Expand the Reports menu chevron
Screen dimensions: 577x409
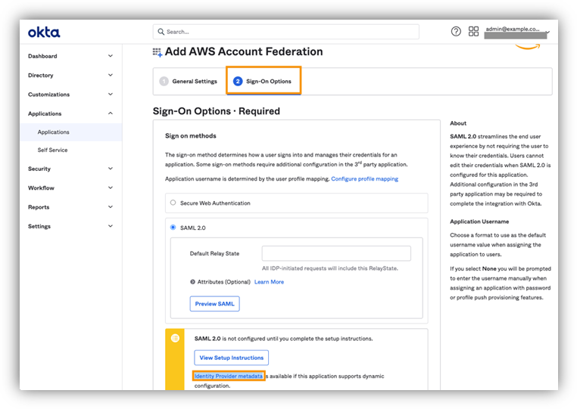click(111, 206)
